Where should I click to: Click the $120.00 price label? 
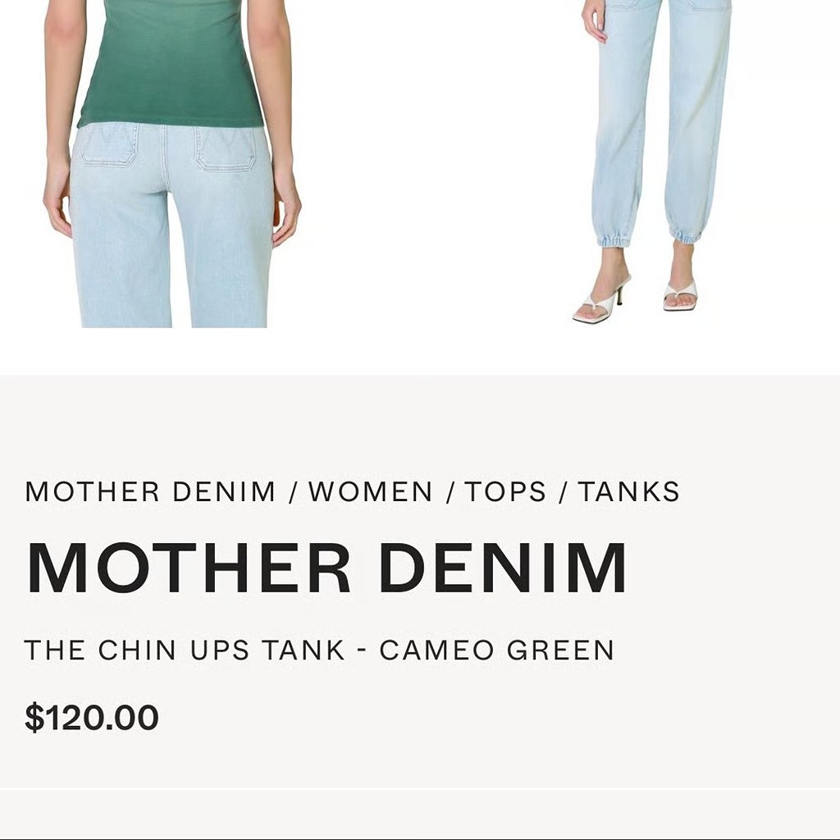92,717
